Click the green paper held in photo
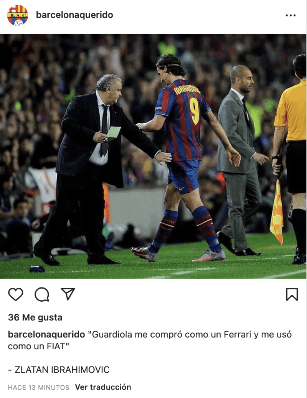Viewport: 307px width, 398px height. coord(114,133)
